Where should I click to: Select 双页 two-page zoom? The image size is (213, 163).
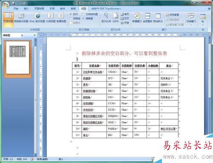click(125, 18)
